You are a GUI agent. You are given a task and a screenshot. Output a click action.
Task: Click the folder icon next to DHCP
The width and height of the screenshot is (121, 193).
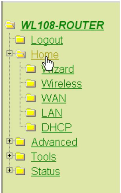click(31, 127)
